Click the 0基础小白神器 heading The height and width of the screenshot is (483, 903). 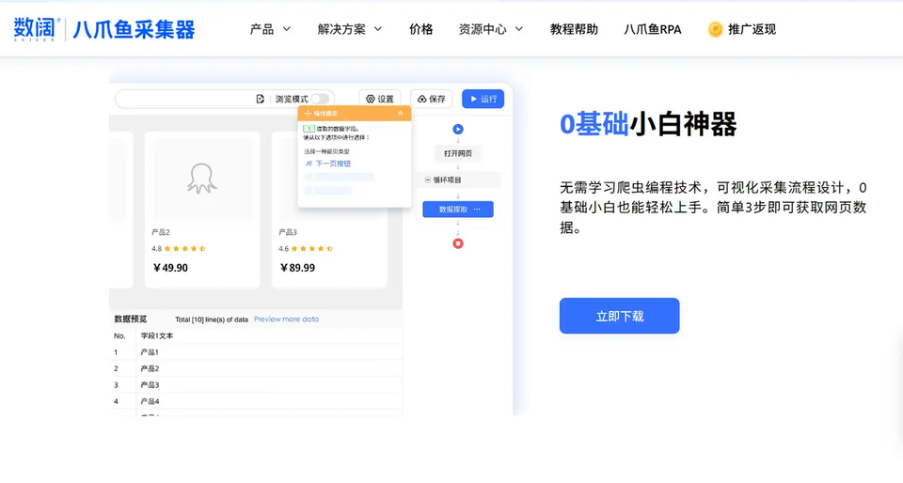648,124
